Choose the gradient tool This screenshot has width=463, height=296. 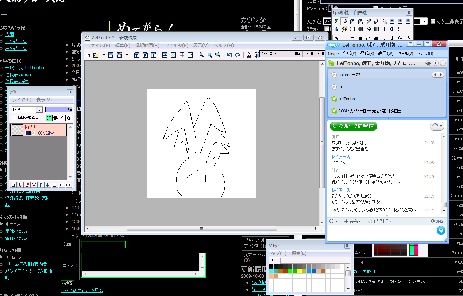click(x=377, y=29)
